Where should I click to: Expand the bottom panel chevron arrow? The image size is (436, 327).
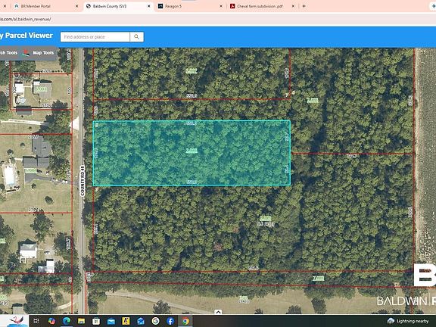coord(218,312)
